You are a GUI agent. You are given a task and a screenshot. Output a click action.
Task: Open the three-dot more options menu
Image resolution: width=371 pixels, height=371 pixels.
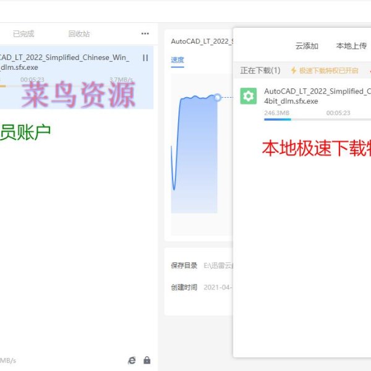[x=145, y=33]
